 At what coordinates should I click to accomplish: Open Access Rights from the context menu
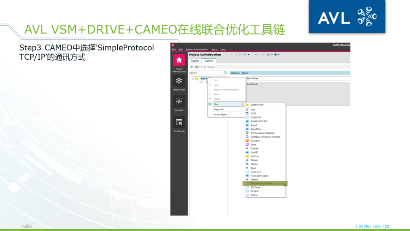point(221,114)
